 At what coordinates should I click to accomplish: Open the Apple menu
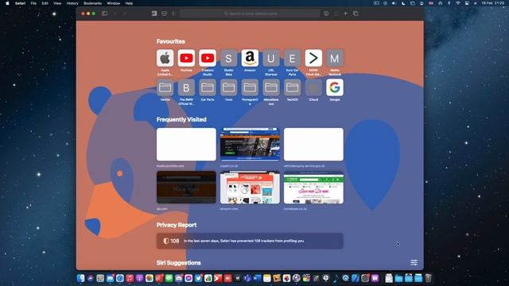(x=7, y=3)
